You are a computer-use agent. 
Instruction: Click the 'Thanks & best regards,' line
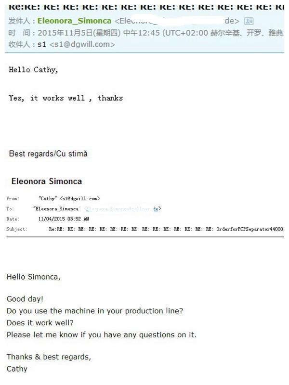point(49,357)
